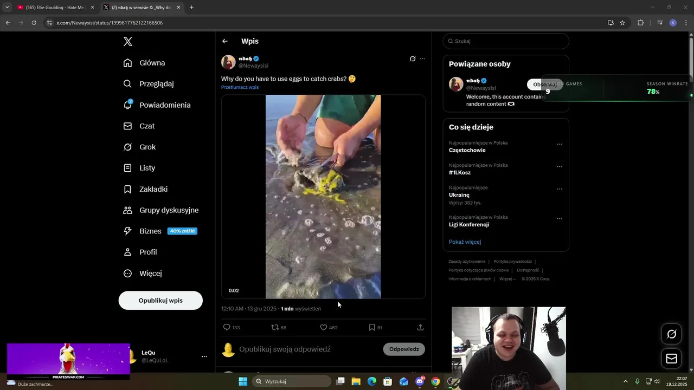The image size is (694, 390).
Task: Open Listy in the sidebar
Action: point(139,168)
